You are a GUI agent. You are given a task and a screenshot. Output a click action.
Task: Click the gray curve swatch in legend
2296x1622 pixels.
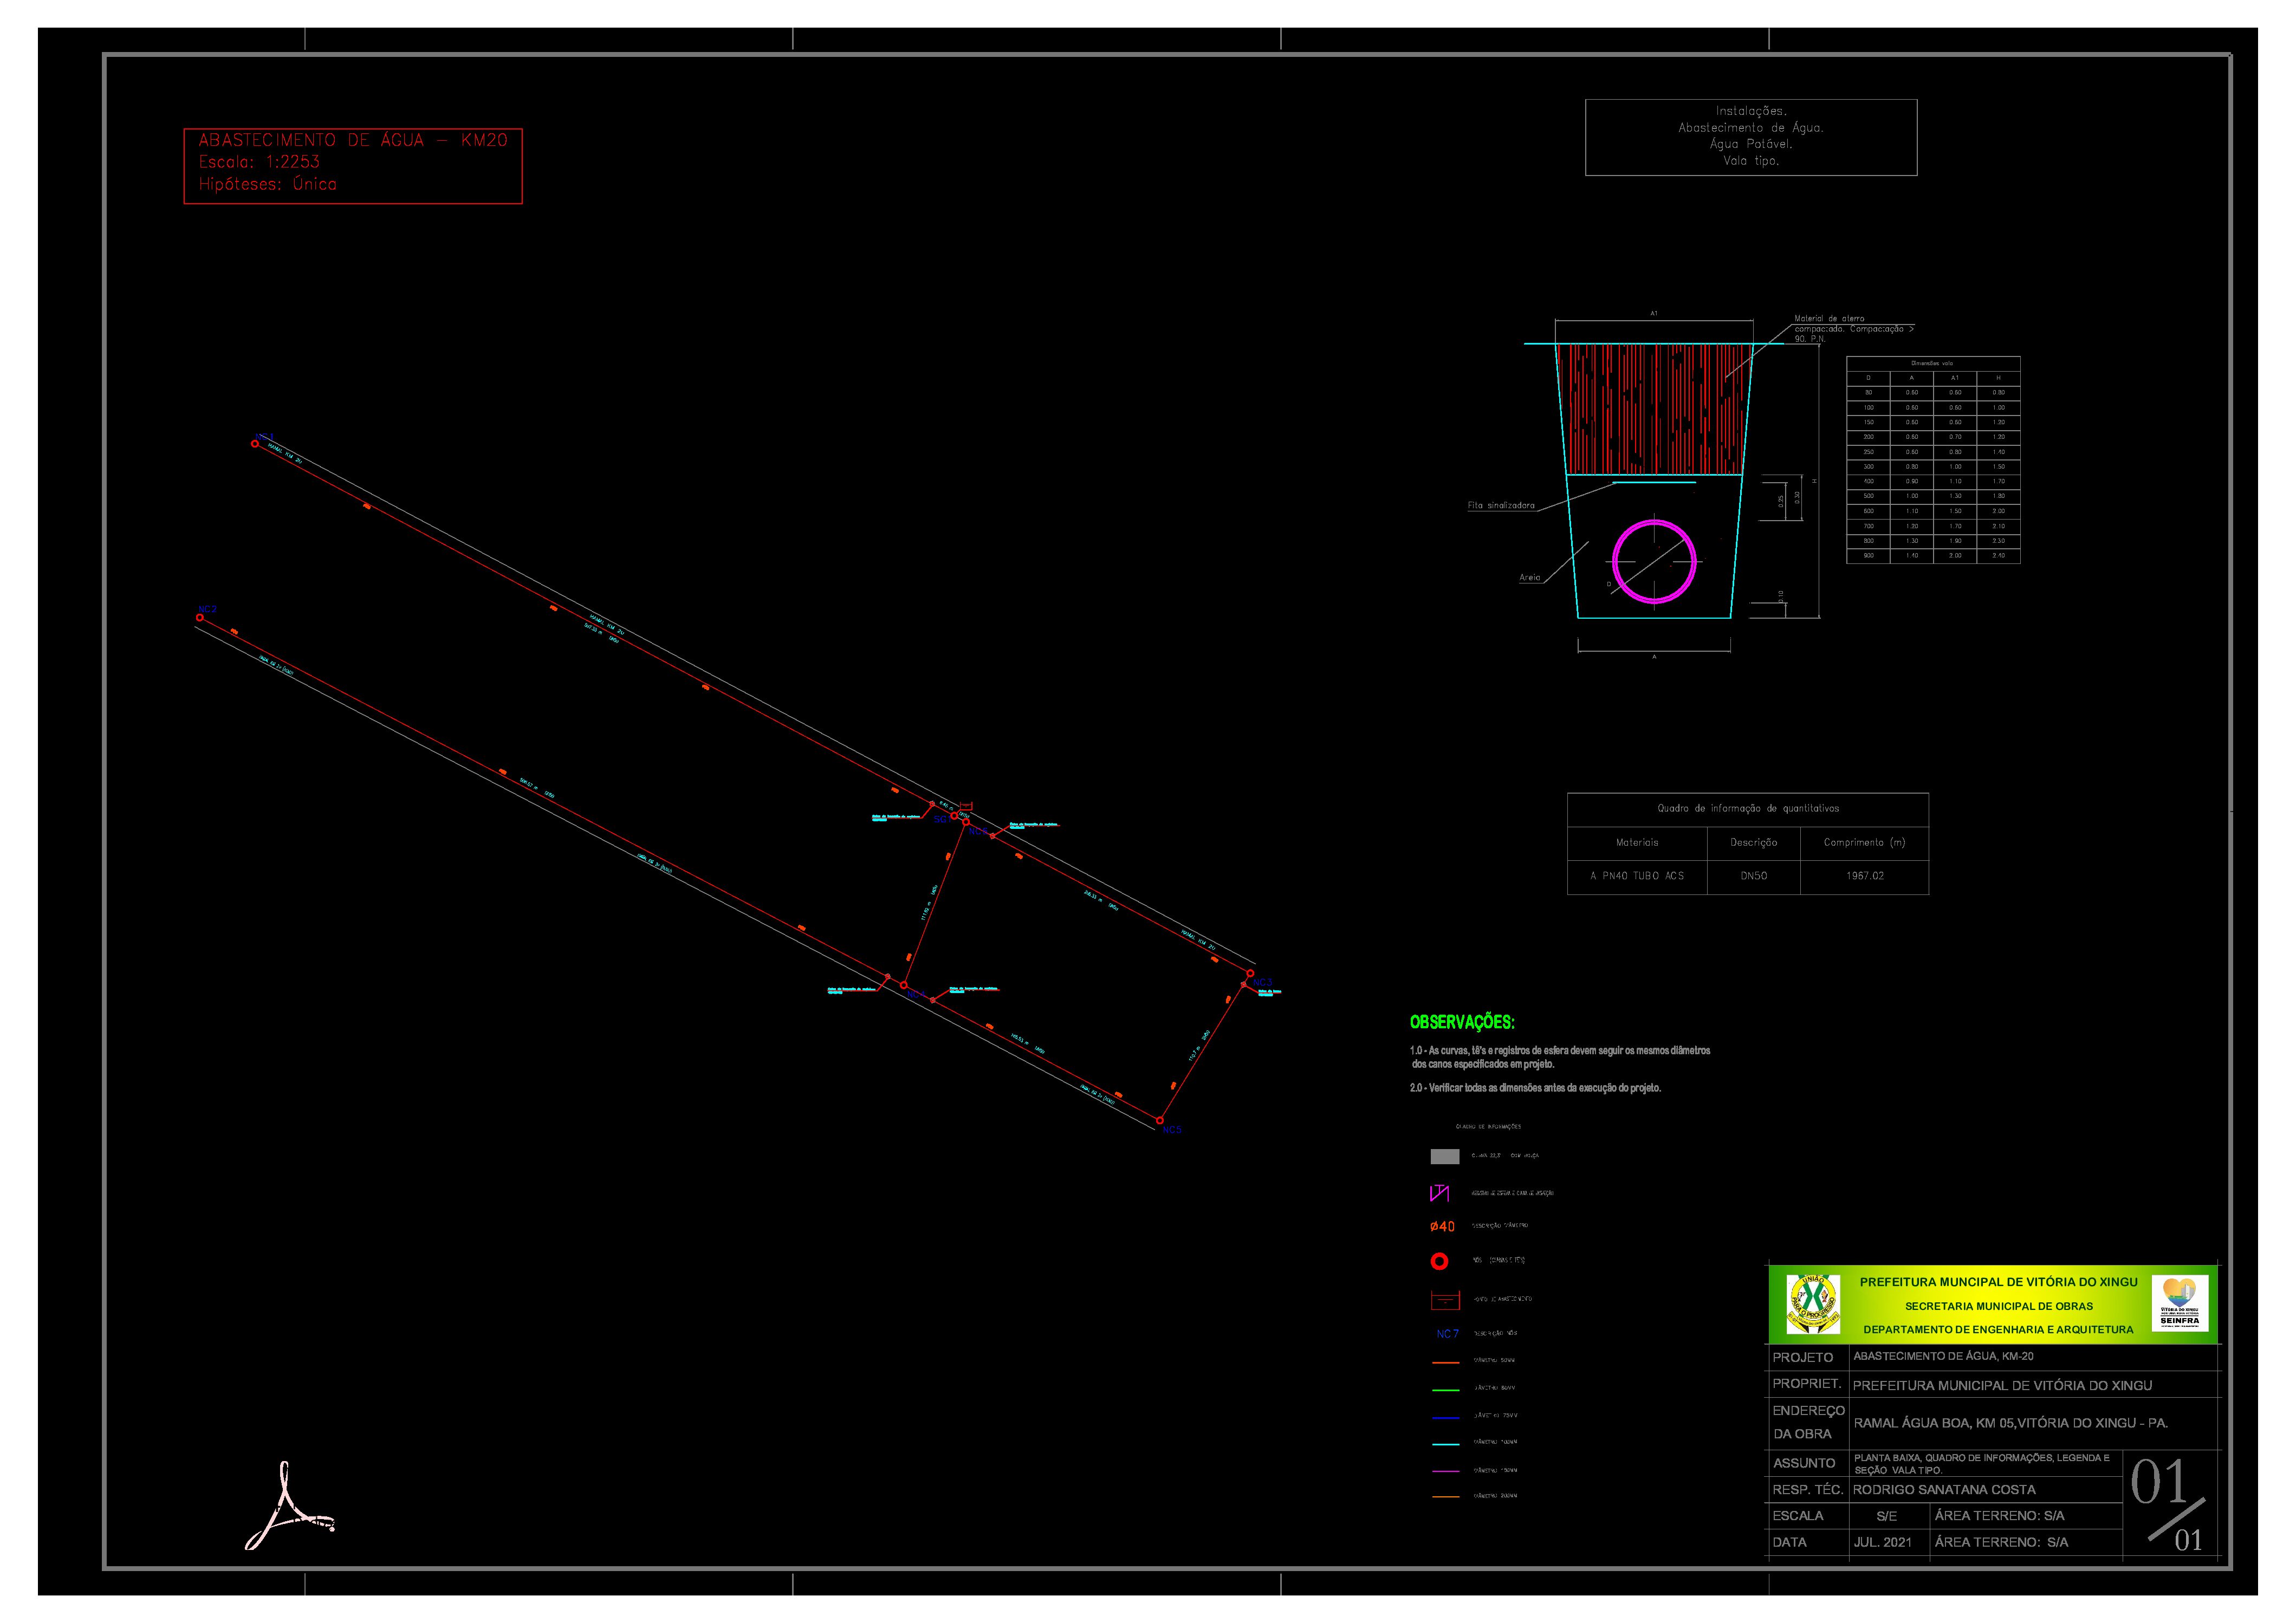tap(1444, 1157)
